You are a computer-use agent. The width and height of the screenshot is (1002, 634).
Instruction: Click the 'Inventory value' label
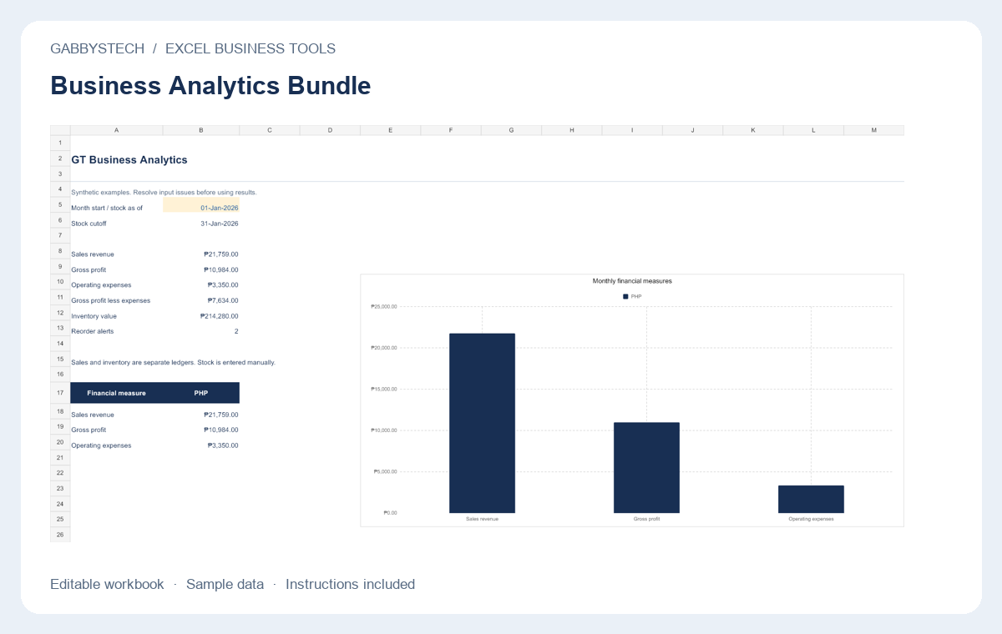point(94,316)
